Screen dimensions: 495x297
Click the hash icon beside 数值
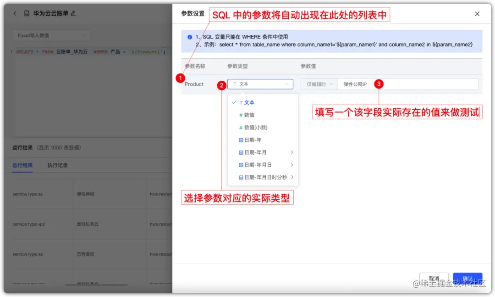[x=241, y=115]
